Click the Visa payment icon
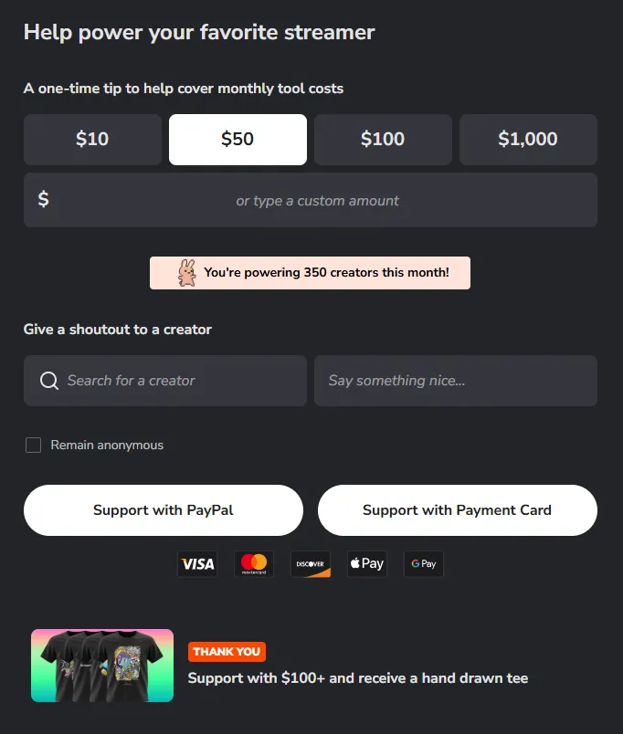This screenshot has height=734, width=623. point(197,563)
